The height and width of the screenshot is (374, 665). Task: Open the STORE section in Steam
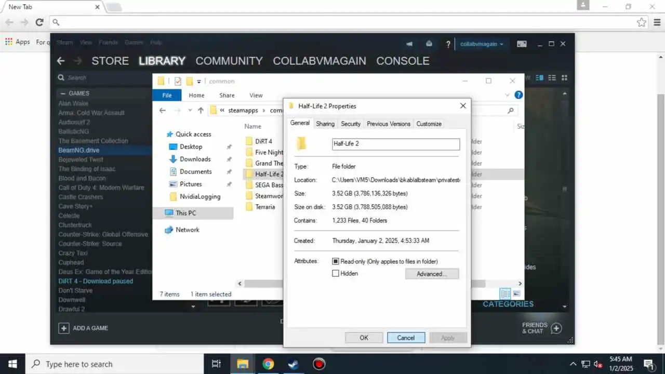(110, 61)
